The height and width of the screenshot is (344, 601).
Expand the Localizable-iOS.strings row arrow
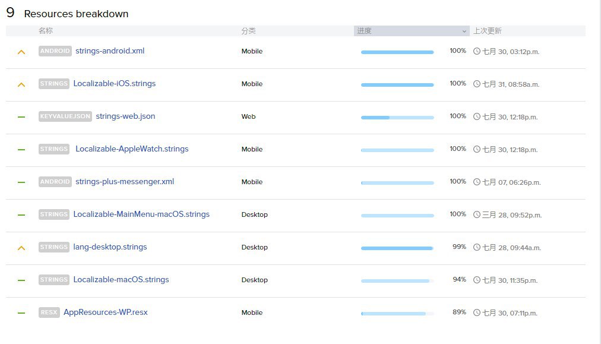[21, 85]
